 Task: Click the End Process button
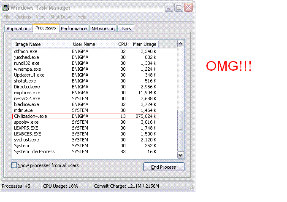click(164, 167)
